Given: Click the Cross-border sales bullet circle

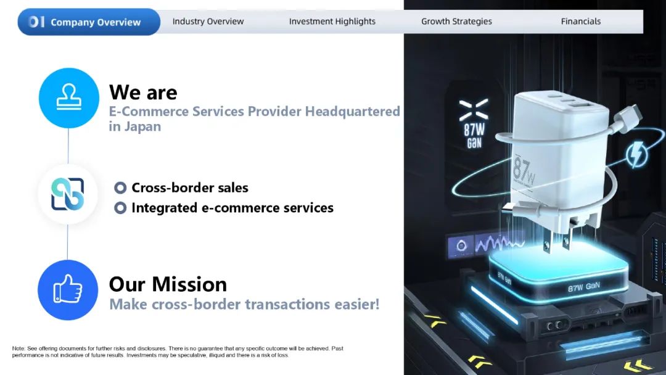Looking at the screenshot, I should [120, 187].
